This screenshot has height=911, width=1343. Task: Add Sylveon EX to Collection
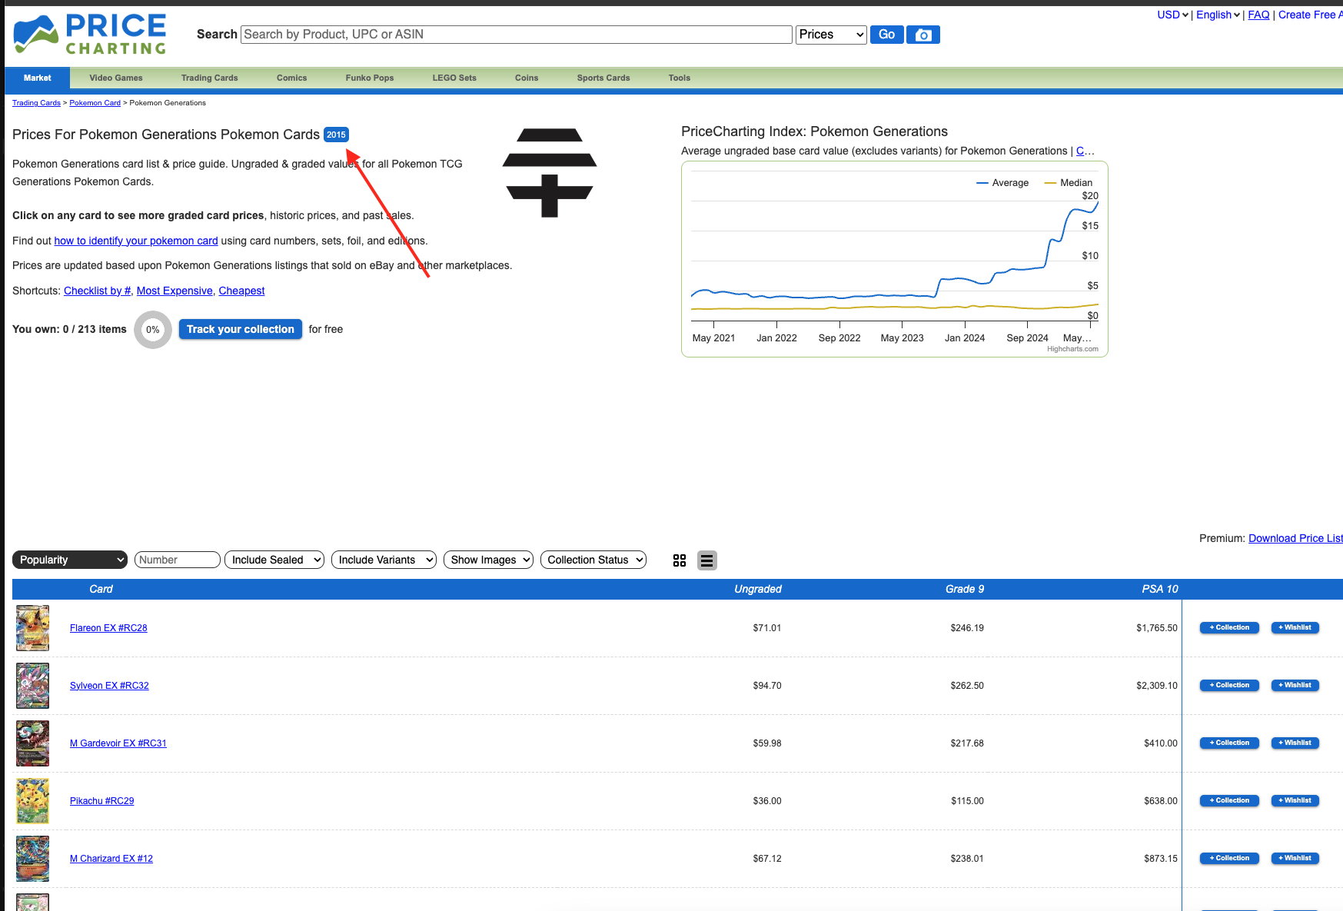point(1229,685)
